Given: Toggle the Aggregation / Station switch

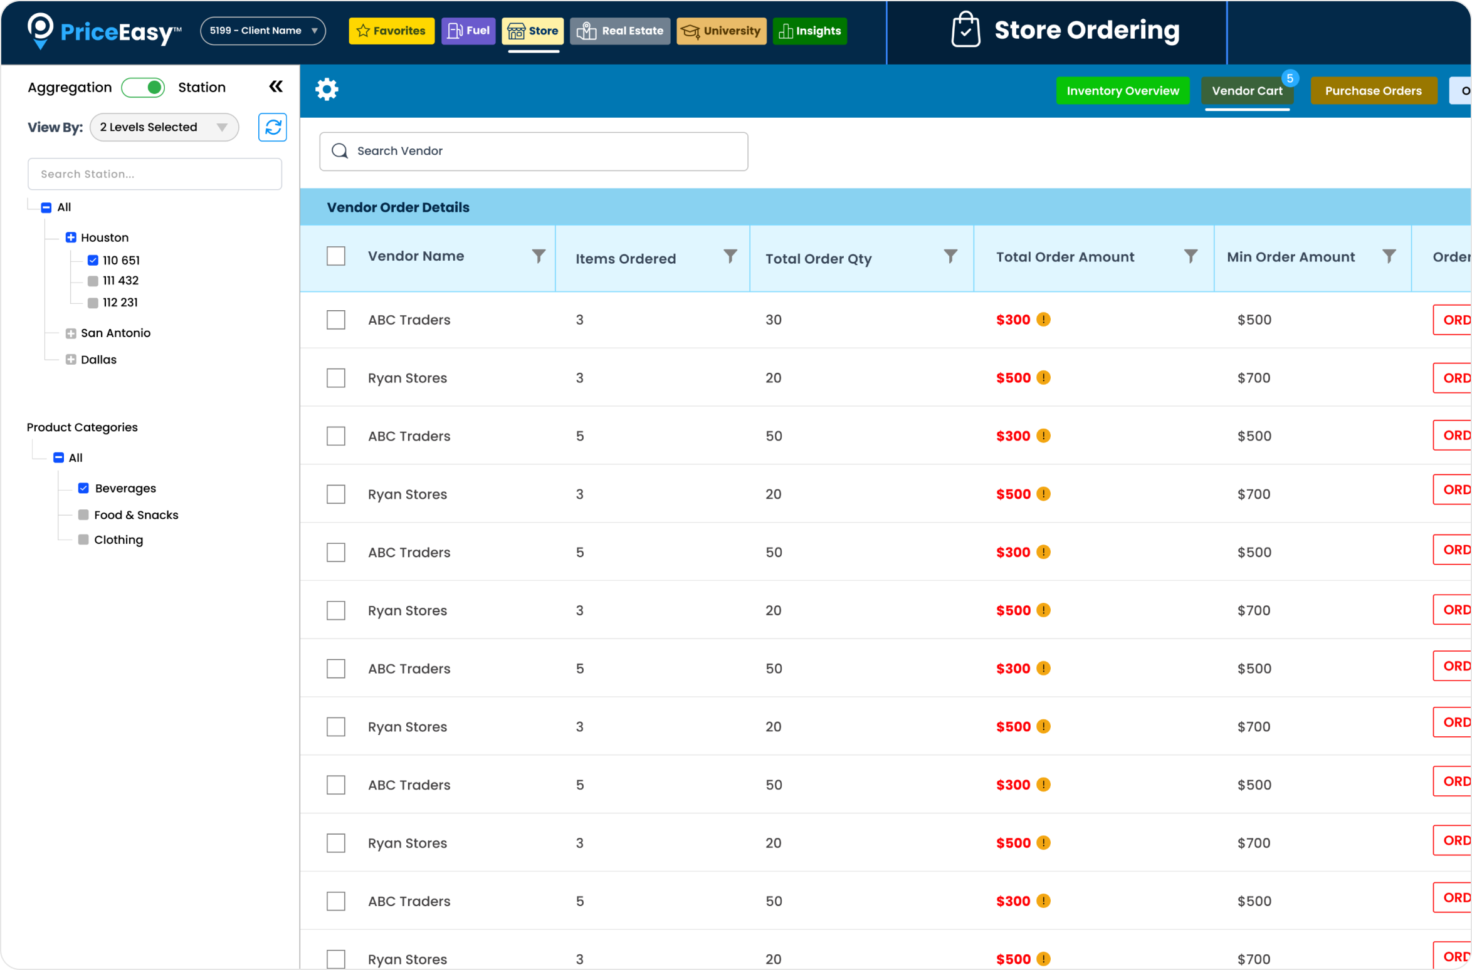Looking at the screenshot, I should (144, 87).
